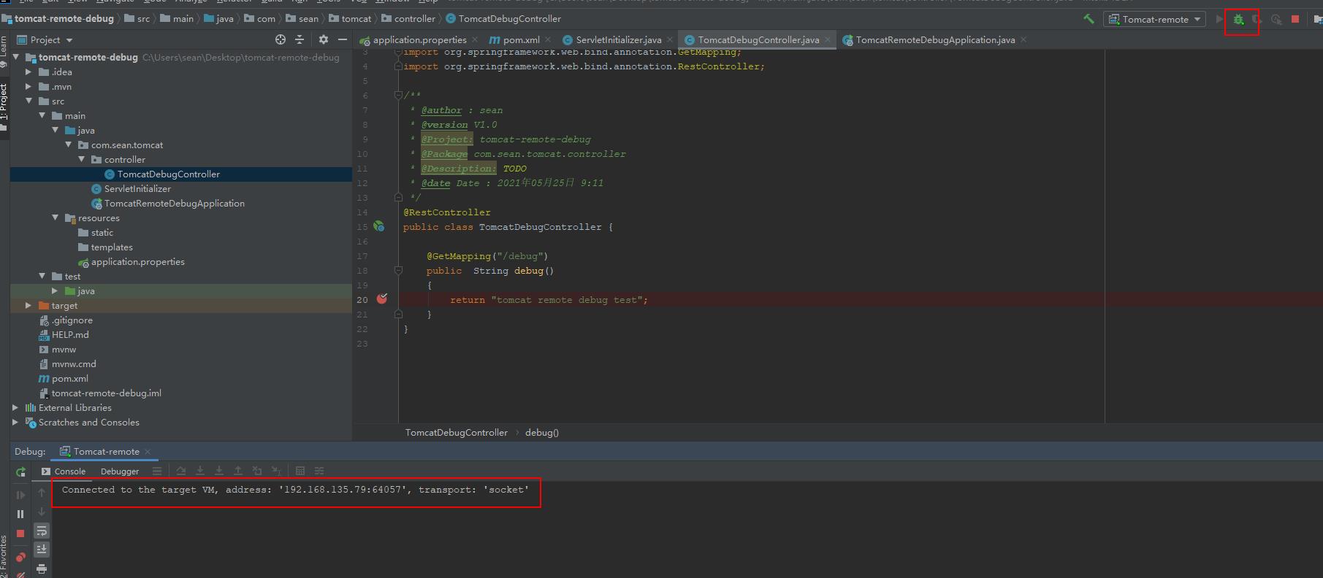The height and width of the screenshot is (578, 1323).
Task: Click Evaluate Expression calculator icon
Action: [x=300, y=471]
